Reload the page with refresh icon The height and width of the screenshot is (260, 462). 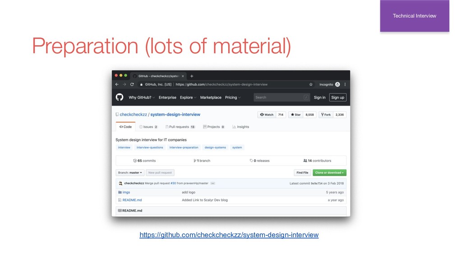click(132, 84)
